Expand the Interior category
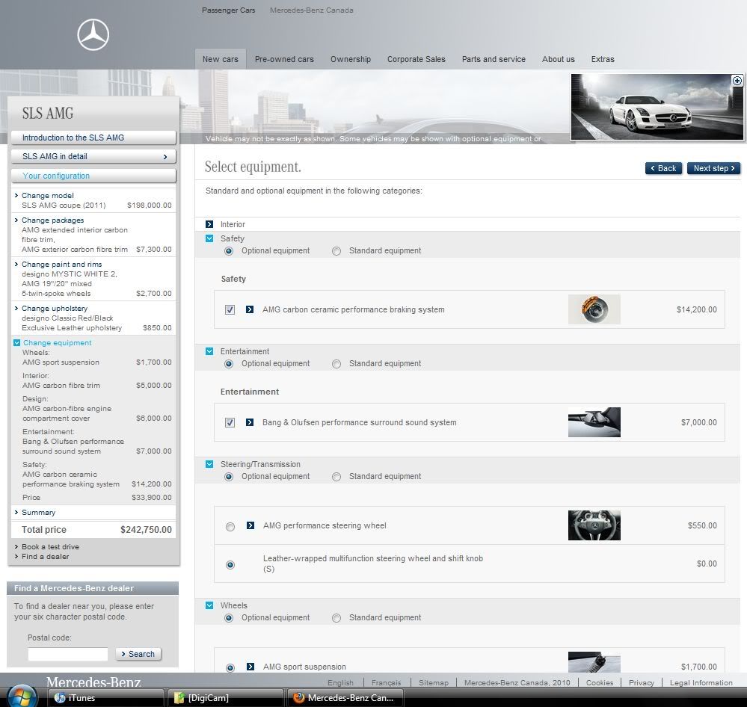The height and width of the screenshot is (707, 747). [209, 224]
